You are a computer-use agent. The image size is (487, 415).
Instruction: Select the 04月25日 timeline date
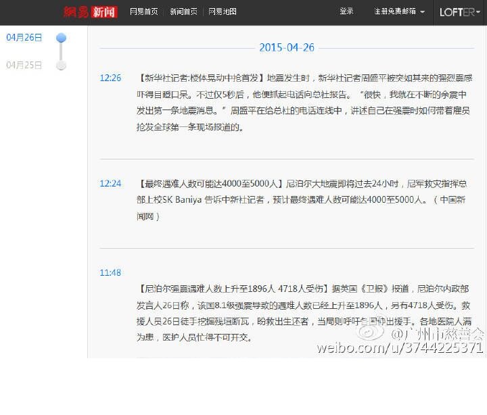tap(24, 65)
